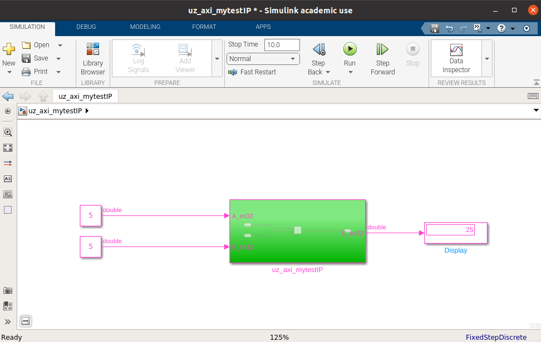Click the Run simulation button

click(x=350, y=50)
